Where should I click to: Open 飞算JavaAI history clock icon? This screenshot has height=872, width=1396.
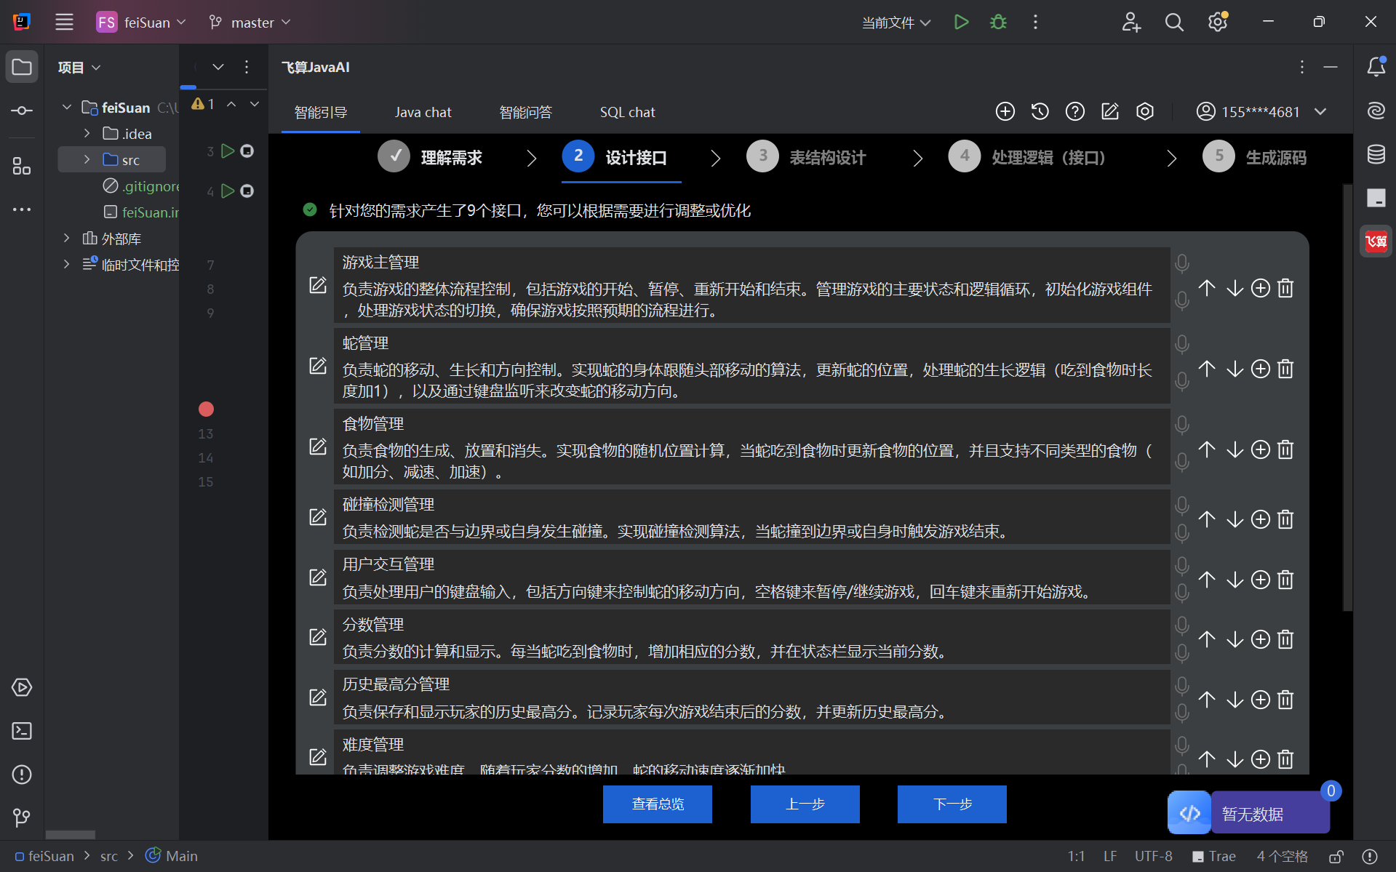pos(1040,111)
